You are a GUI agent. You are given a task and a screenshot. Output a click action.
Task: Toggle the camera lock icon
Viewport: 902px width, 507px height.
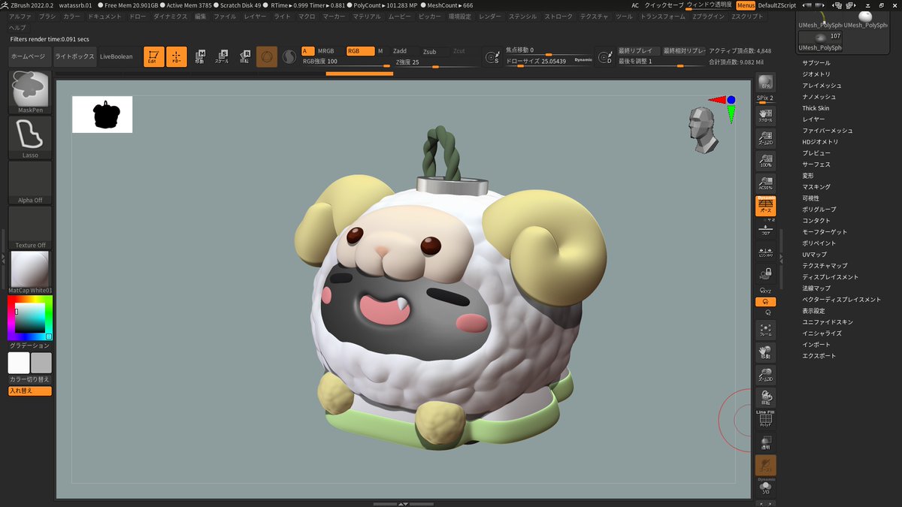point(766,276)
